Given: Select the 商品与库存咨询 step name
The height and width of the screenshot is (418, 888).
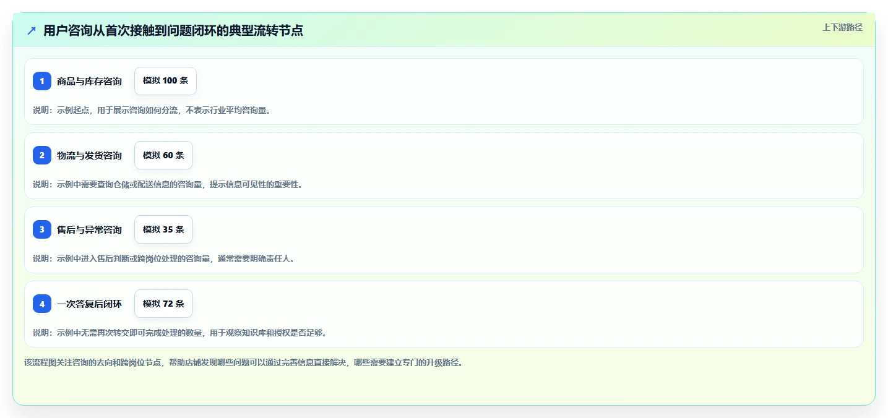Looking at the screenshot, I should [x=89, y=81].
